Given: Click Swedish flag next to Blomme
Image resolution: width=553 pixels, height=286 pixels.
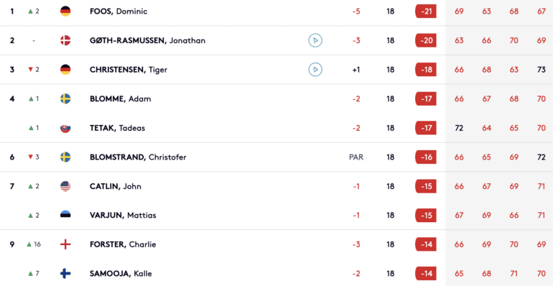Looking at the screenshot, I should (65, 99).
